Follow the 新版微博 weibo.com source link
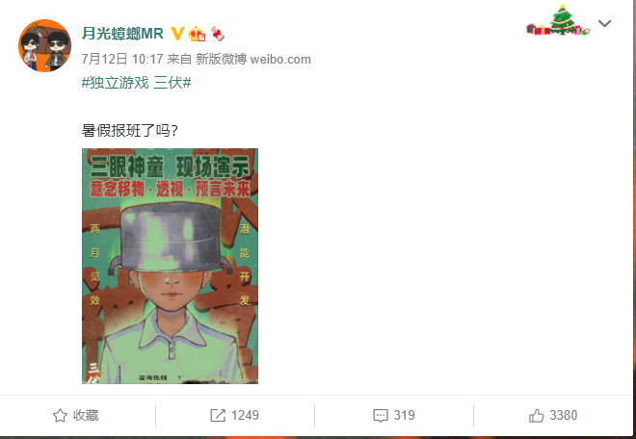The height and width of the screenshot is (439, 636). tap(253, 59)
